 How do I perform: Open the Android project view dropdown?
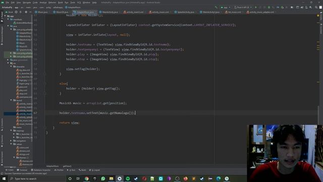click(x=9, y=12)
